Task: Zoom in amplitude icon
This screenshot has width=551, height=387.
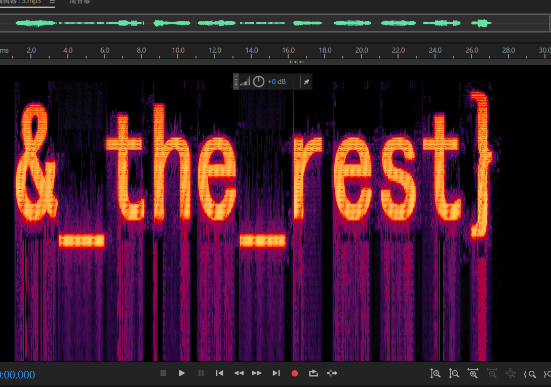Action: coord(435,374)
